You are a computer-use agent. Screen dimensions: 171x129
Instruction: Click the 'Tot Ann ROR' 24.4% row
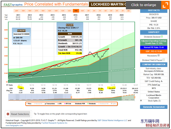pos(70,53)
